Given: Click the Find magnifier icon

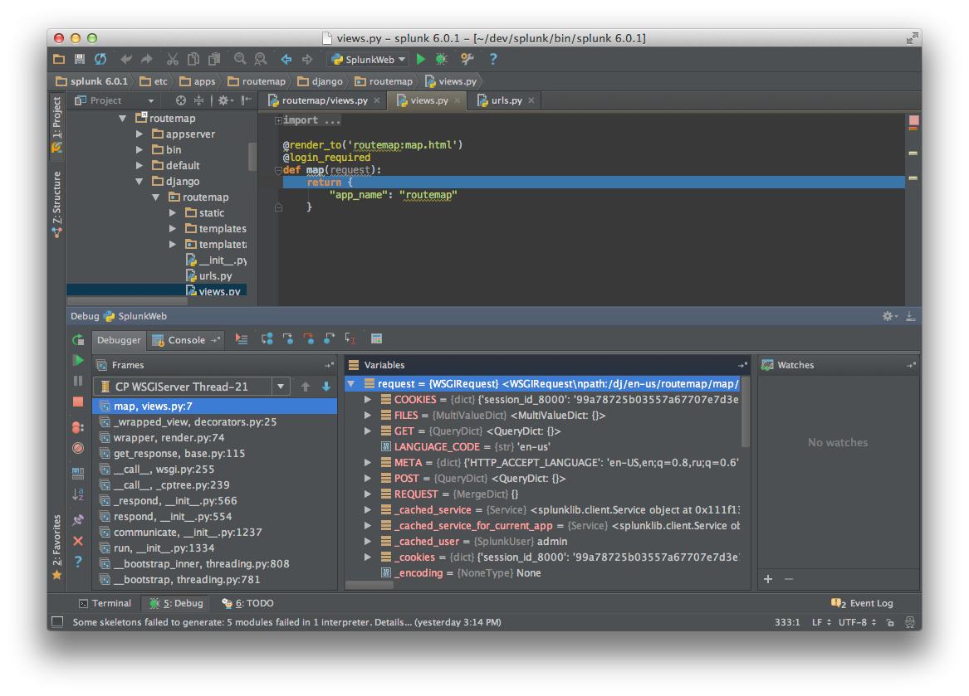Looking at the screenshot, I should click(240, 59).
